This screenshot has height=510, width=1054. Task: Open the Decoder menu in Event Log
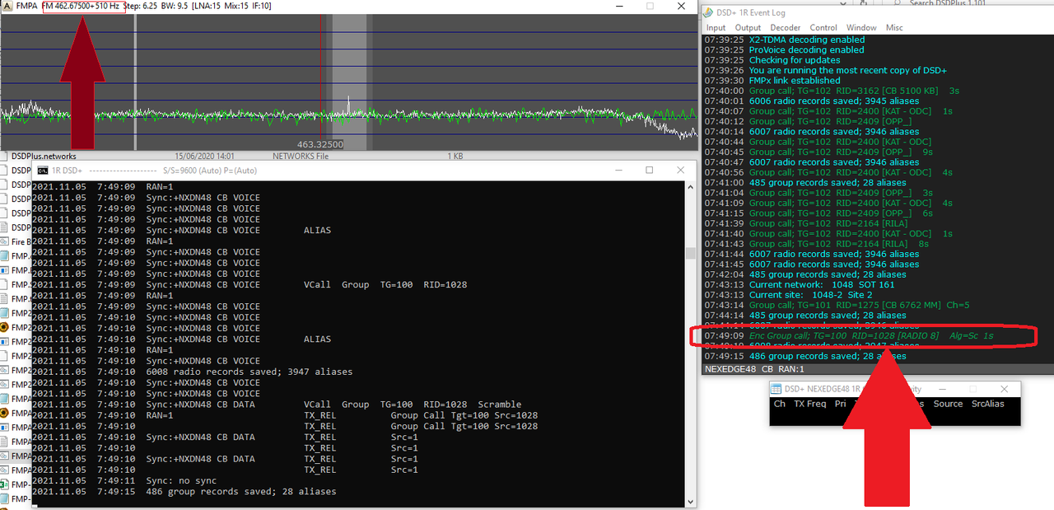pyautogui.click(x=786, y=27)
